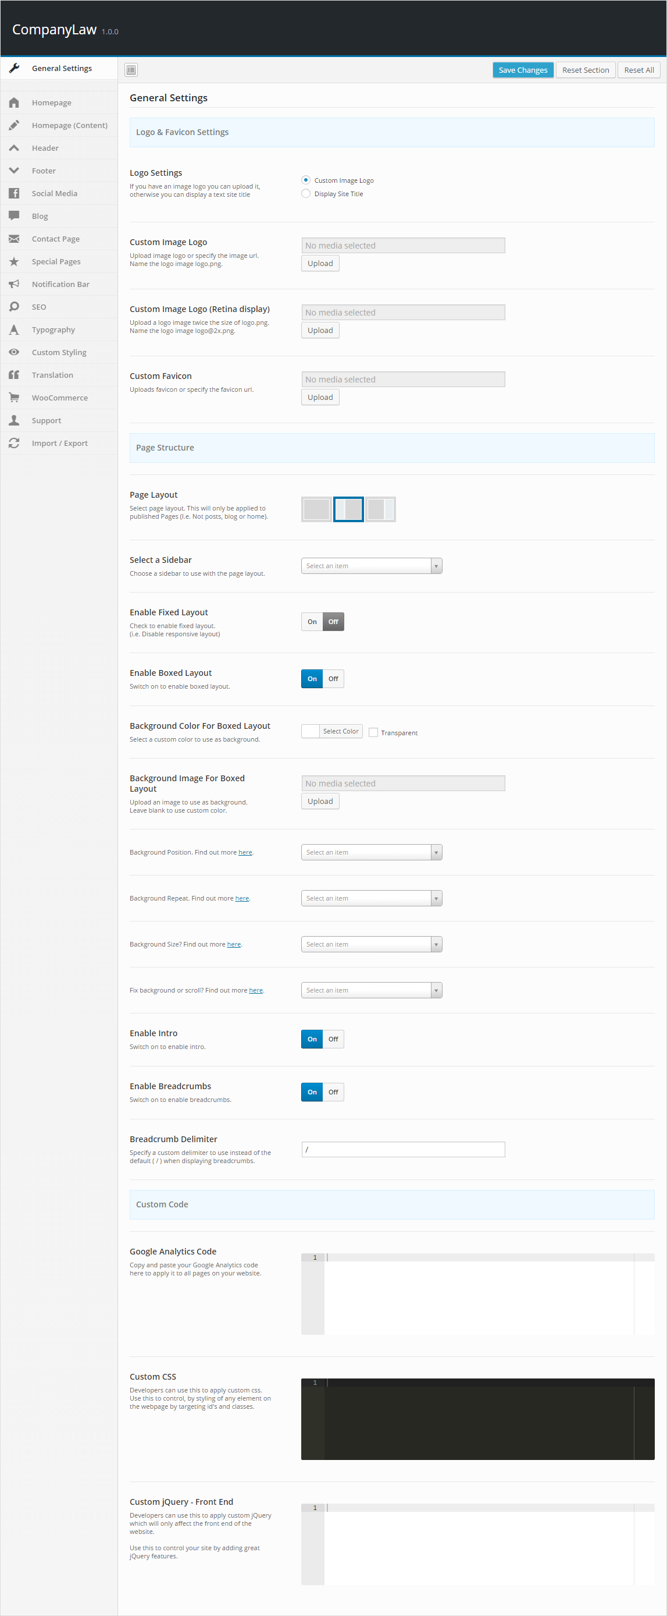Click the refresh icon for Import / Export

pyautogui.click(x=15, y=443)
